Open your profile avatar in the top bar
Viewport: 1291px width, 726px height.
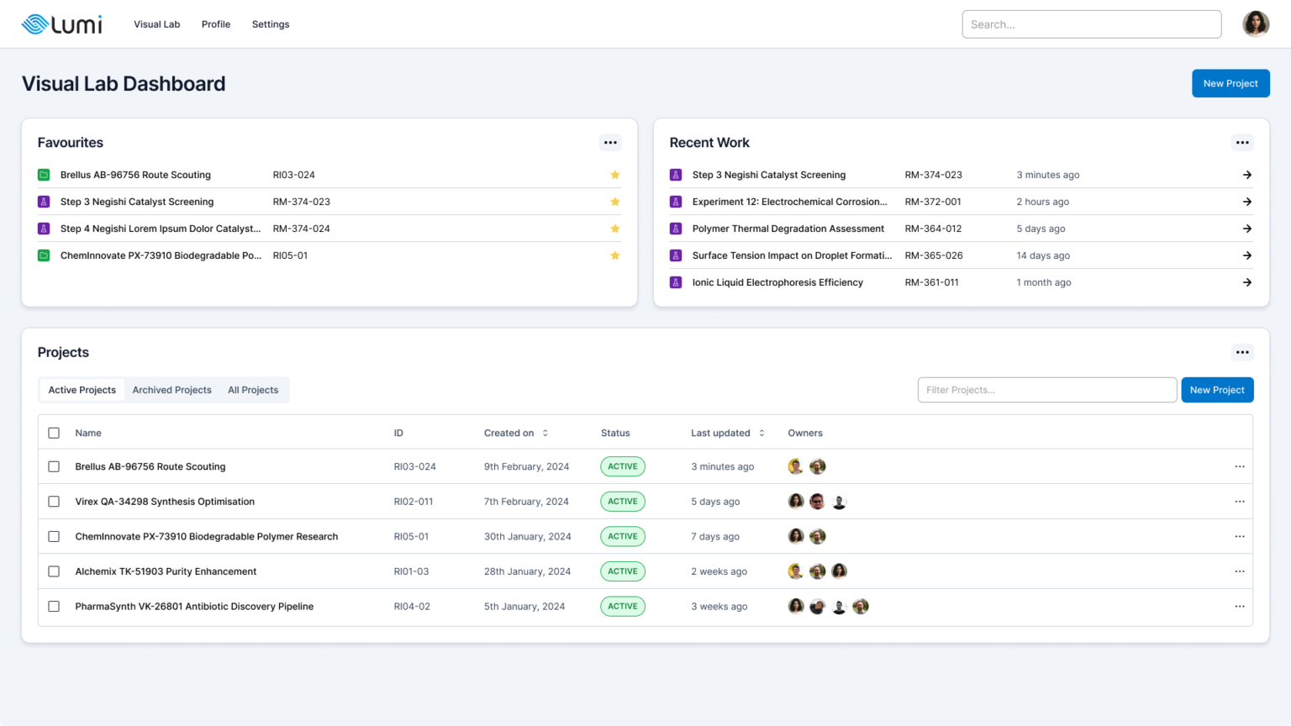tap(1256, 24)
